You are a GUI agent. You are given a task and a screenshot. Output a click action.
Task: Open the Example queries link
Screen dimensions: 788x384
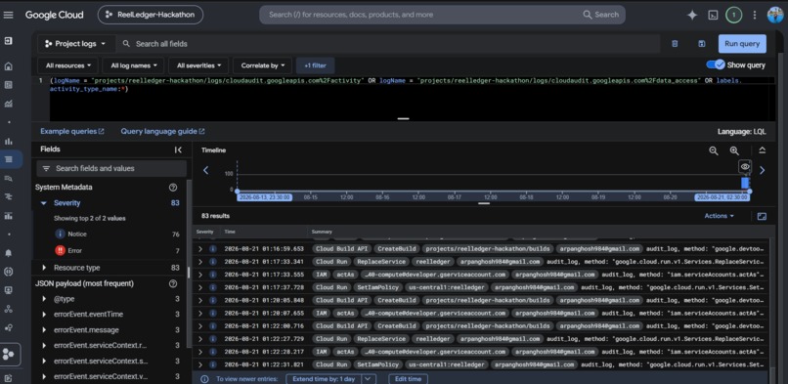point(72,132)
